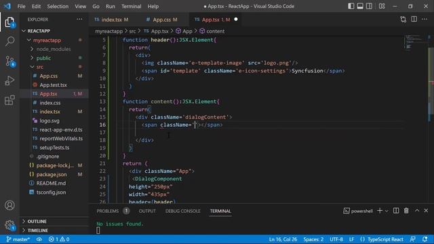Change encoding via UTF-8

click(336, 239)
